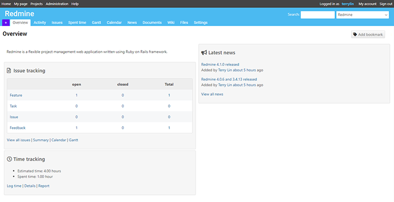
Task: Click the open count for Task
Action: [76, 106]
